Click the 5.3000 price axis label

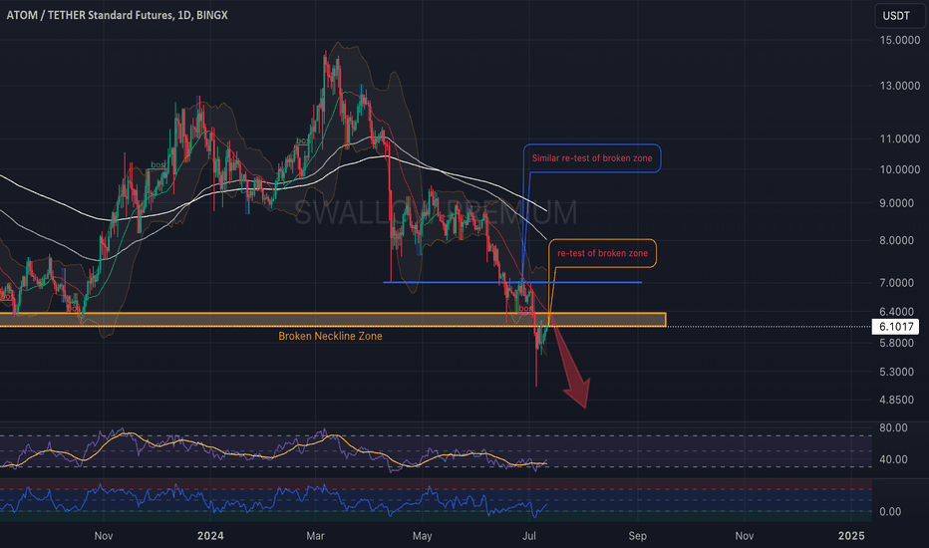point(897,372)
